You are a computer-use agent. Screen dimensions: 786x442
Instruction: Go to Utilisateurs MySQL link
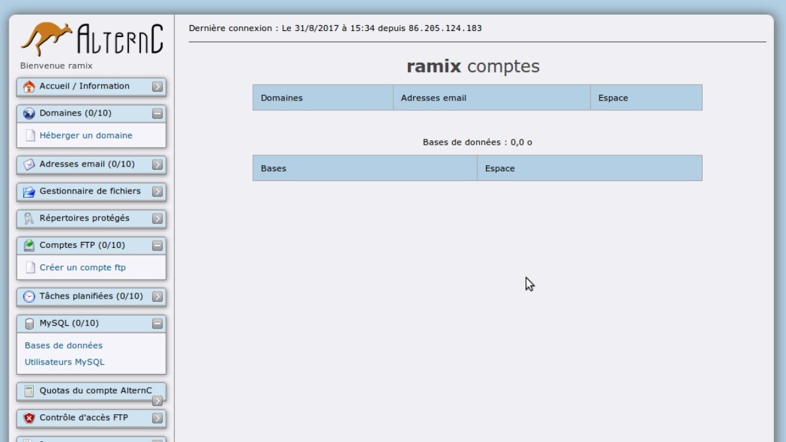click(x=64, y=362)
